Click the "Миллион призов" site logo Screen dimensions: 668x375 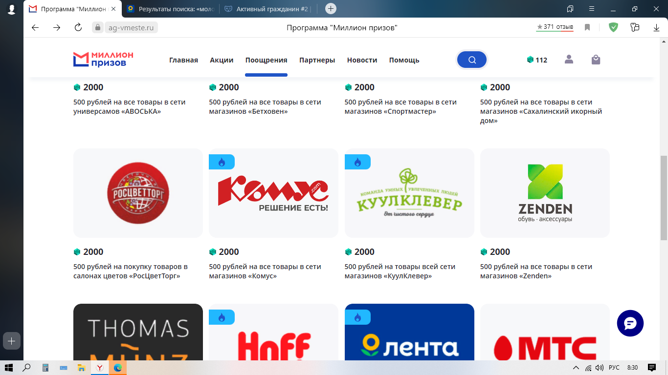[x=103, y=59]
